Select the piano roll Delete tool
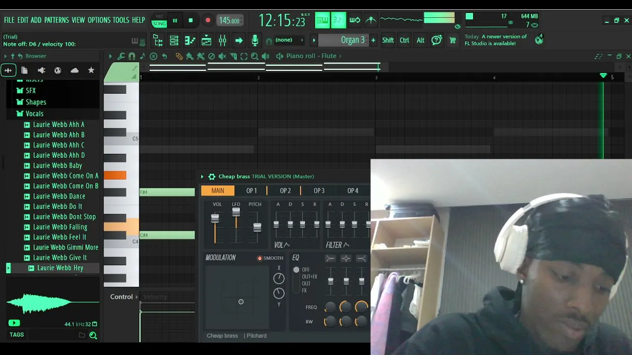Screen dimensions: 632x355 tap(212, 56)
